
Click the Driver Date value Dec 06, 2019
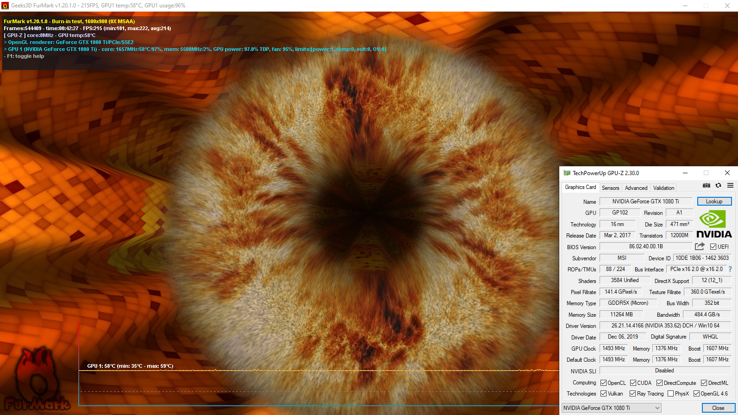pos(623,337)
